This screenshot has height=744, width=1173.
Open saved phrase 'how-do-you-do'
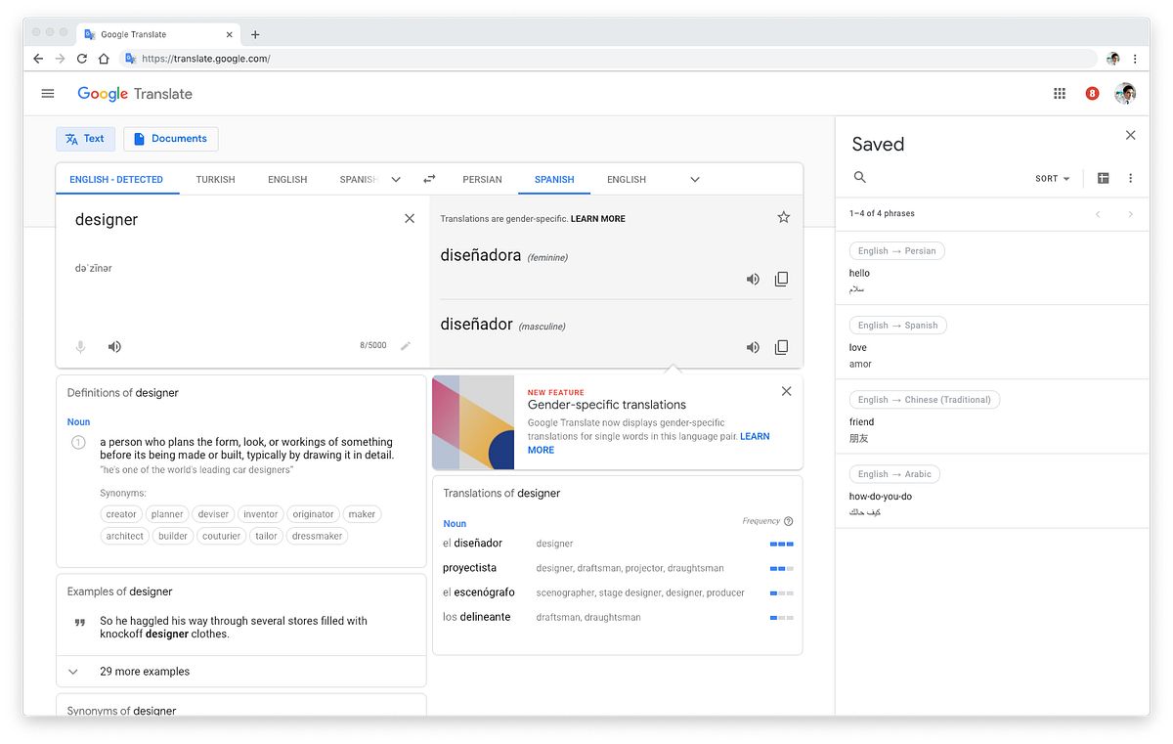(992, 491)
